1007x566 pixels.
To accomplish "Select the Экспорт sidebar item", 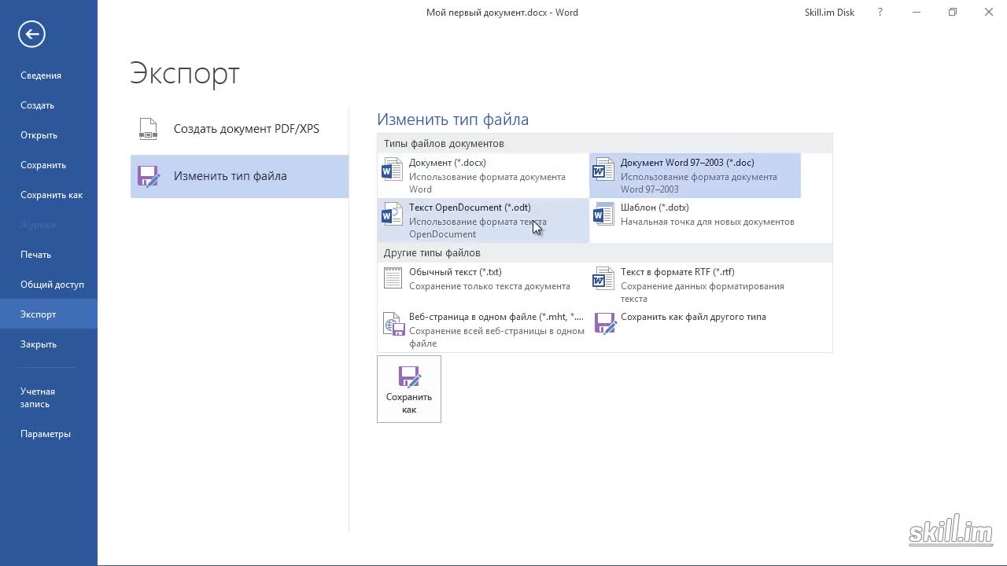I will click(x=49, y=314).
